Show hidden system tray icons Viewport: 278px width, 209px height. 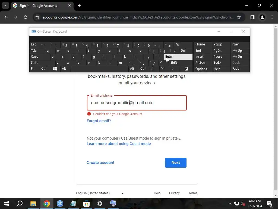point(230,204)
